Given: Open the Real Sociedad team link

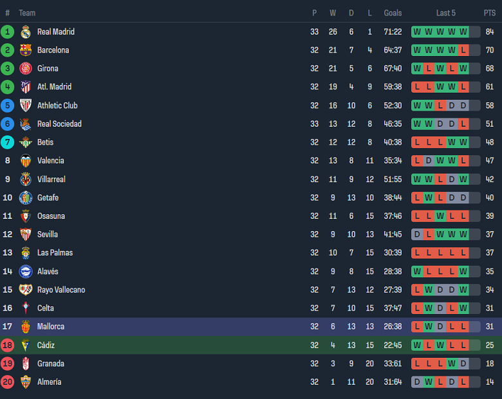Looking at the screenshot, I should click(59, 124).
